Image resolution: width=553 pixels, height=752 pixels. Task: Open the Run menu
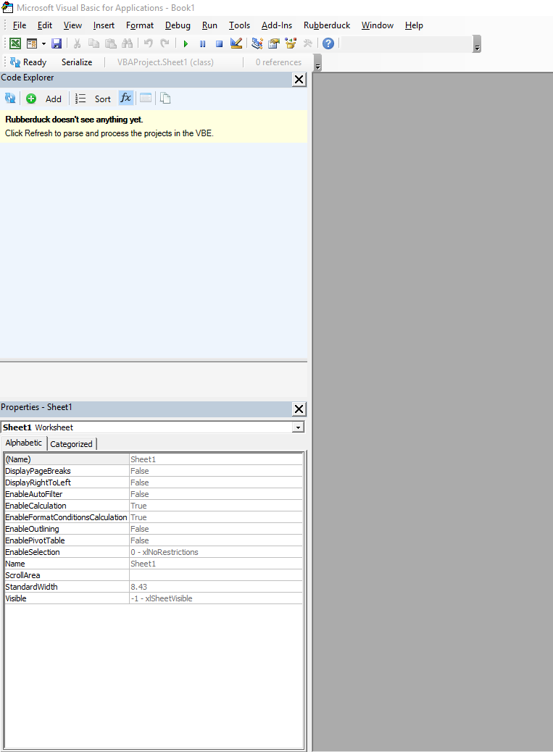(x=209, y=25)
